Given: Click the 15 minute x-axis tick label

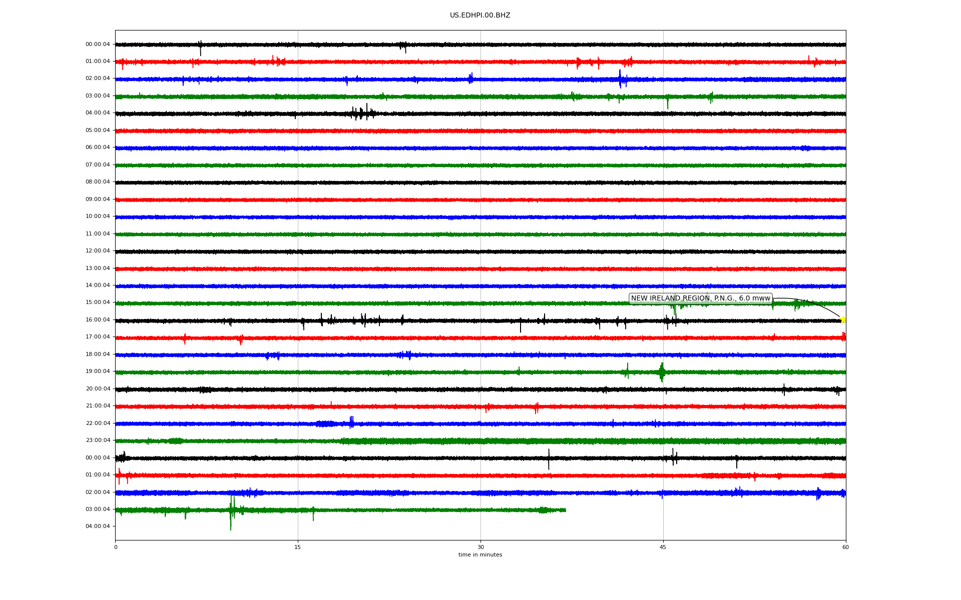Looking at the screenshot, I should (298, 547).
